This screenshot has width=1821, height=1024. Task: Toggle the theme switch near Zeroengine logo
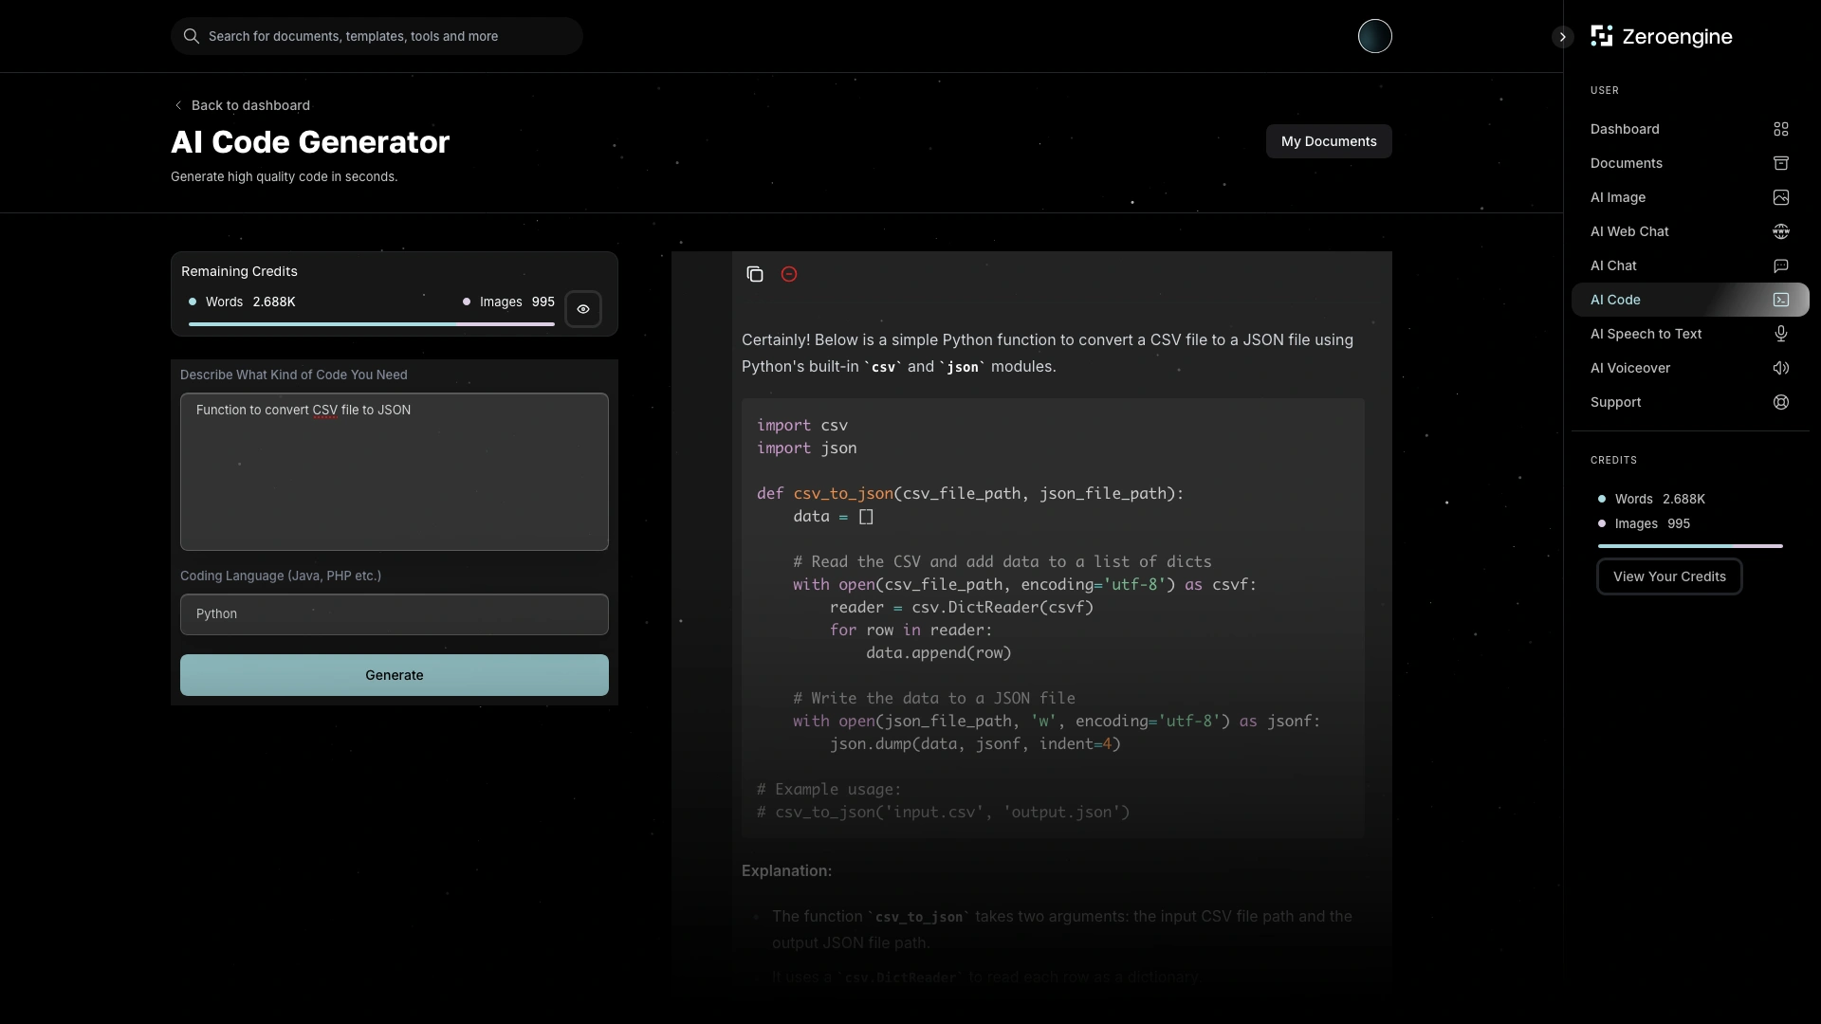pos(1374,36)
